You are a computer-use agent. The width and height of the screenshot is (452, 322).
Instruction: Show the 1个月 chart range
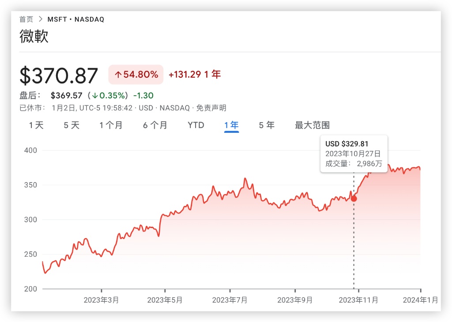point(111,125)
